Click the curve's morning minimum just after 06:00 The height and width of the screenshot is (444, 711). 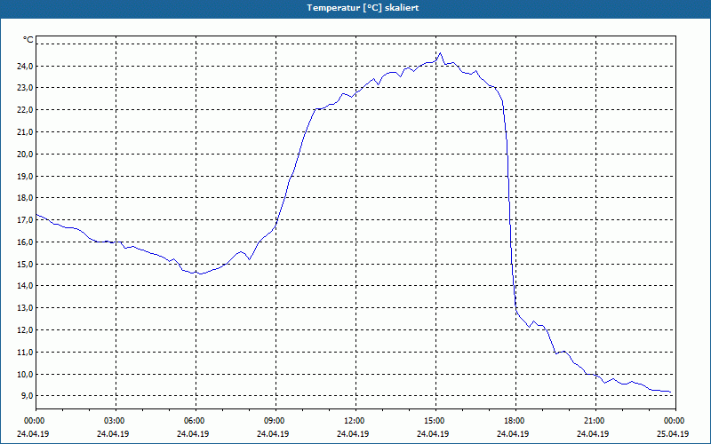[x=201, y=274]
